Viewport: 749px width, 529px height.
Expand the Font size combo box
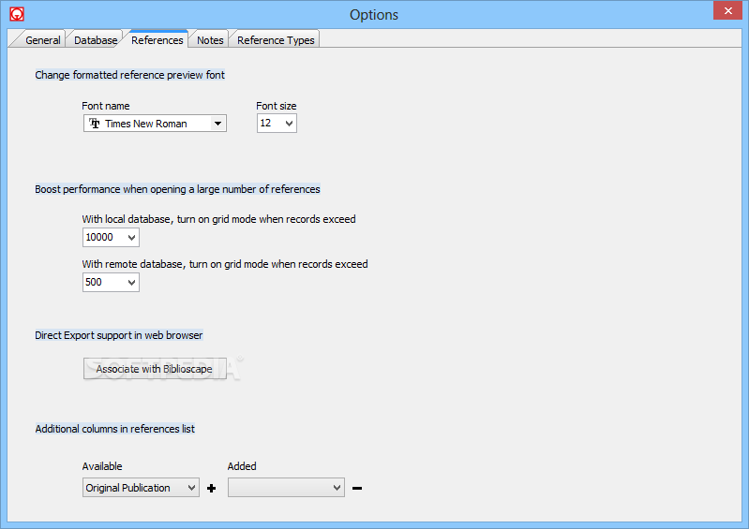tap(289, 123)
